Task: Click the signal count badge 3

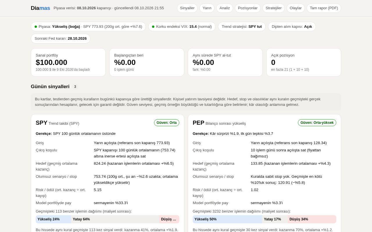Action: point(75,87)
